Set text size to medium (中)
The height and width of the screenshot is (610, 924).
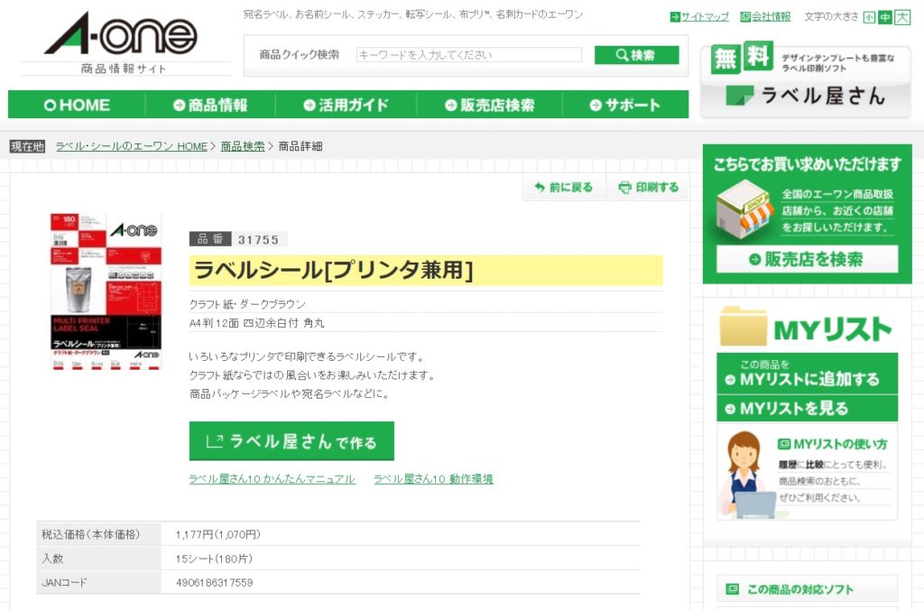coord(885,16)
